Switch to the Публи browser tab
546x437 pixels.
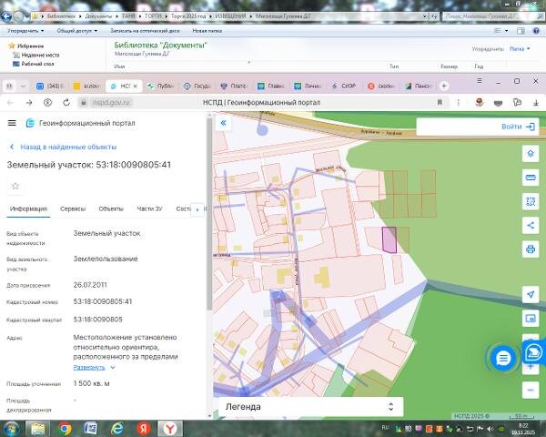click(x=160, y=86)
